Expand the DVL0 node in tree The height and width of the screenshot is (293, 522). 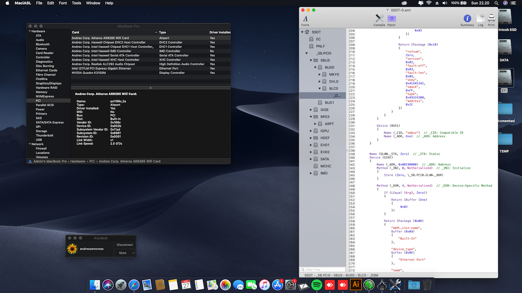point(320,81)
